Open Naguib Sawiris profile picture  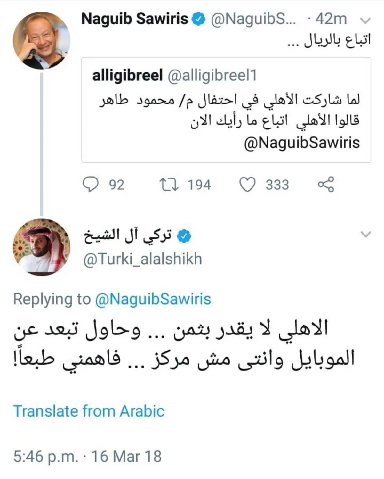[x=42, y=41]
